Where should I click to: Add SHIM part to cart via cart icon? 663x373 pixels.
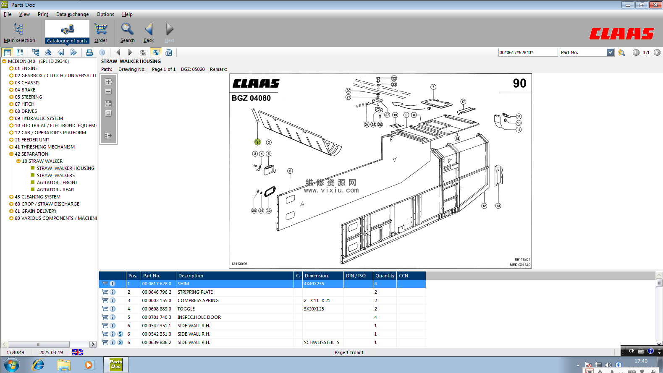(105, 284)
